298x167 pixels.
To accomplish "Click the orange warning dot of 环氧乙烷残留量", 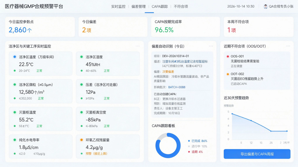I will point(82,140).
